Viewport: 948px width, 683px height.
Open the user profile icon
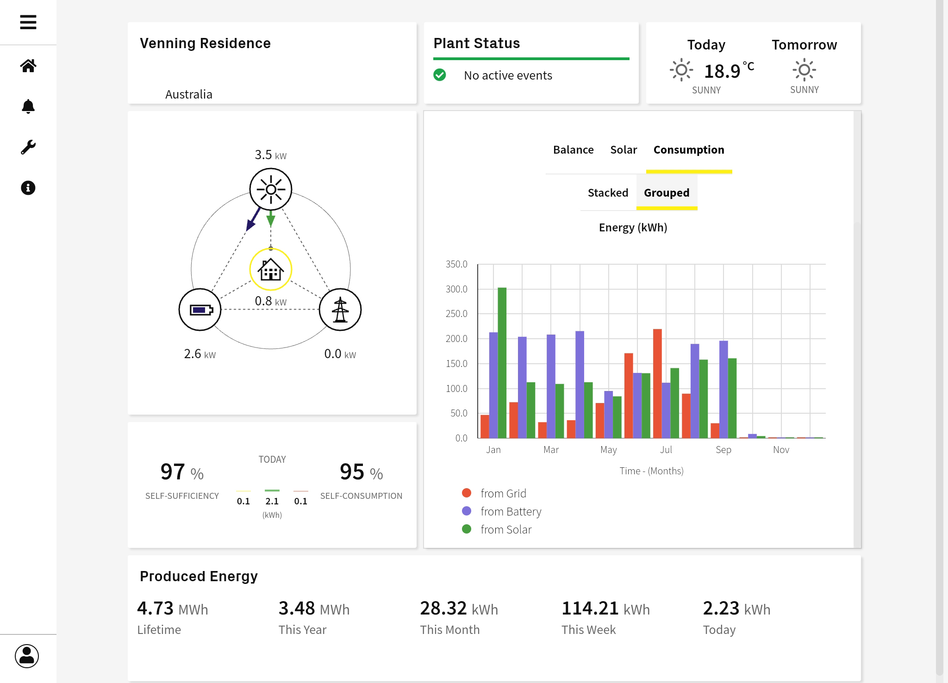[27, 656]
